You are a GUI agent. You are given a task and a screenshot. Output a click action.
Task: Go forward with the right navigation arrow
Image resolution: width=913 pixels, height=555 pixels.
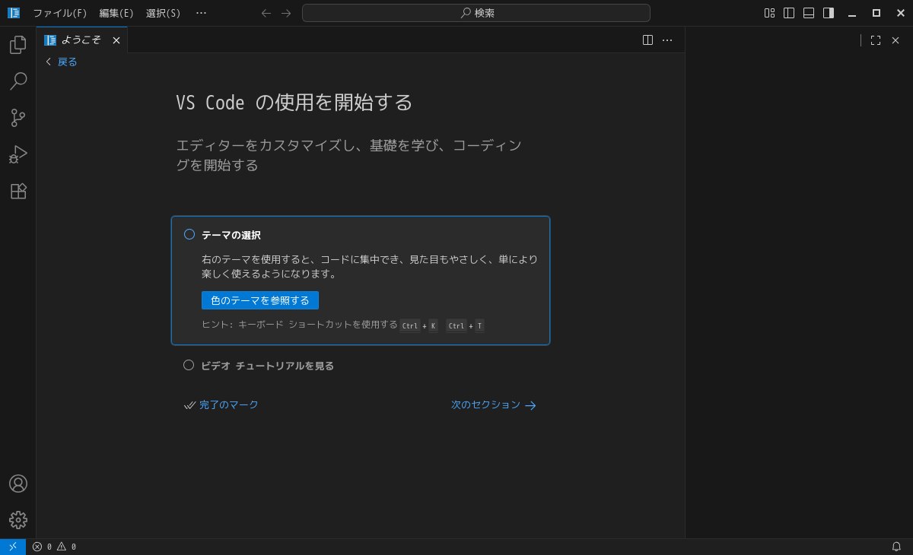coord(286,13)
